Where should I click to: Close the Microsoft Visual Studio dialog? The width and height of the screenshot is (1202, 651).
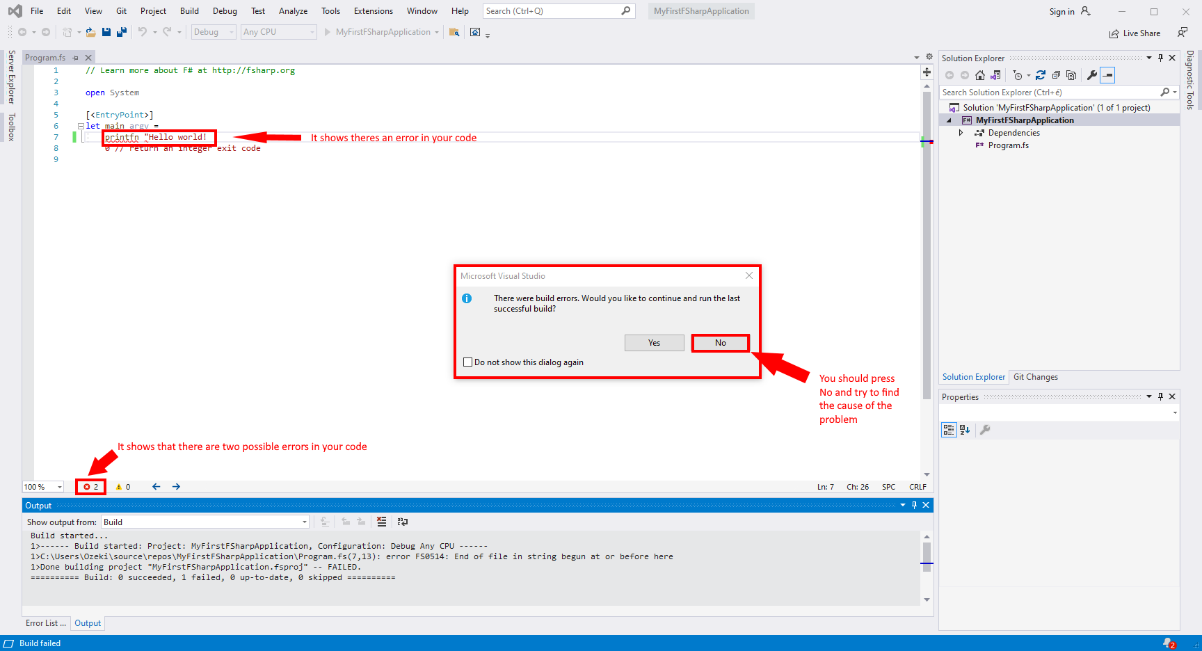point(749,275)
